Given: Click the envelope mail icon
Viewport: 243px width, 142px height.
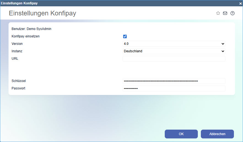Looking at the screenshot, I should (x=225, y=13).
